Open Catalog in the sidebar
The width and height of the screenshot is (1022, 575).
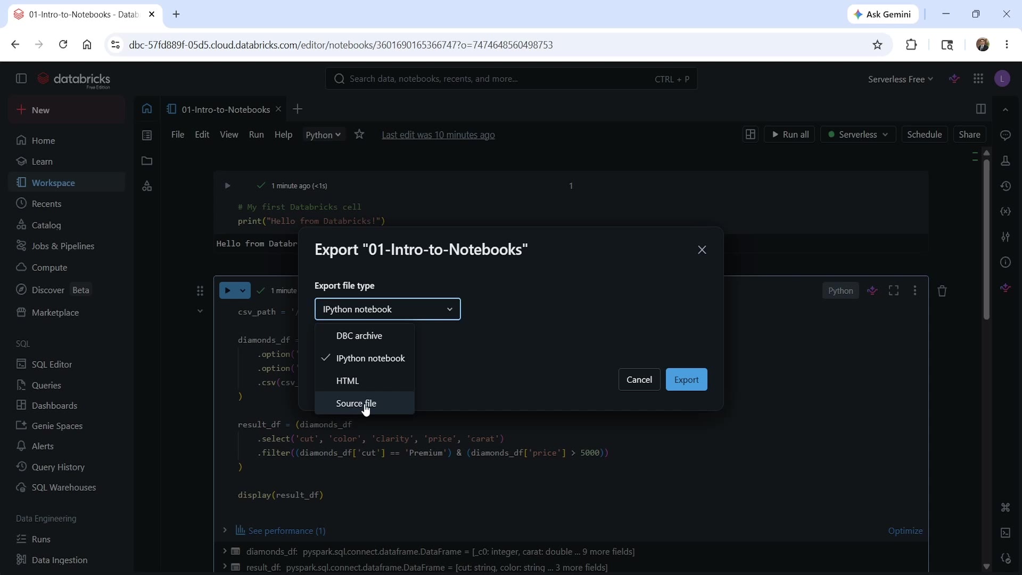point(67,225)
